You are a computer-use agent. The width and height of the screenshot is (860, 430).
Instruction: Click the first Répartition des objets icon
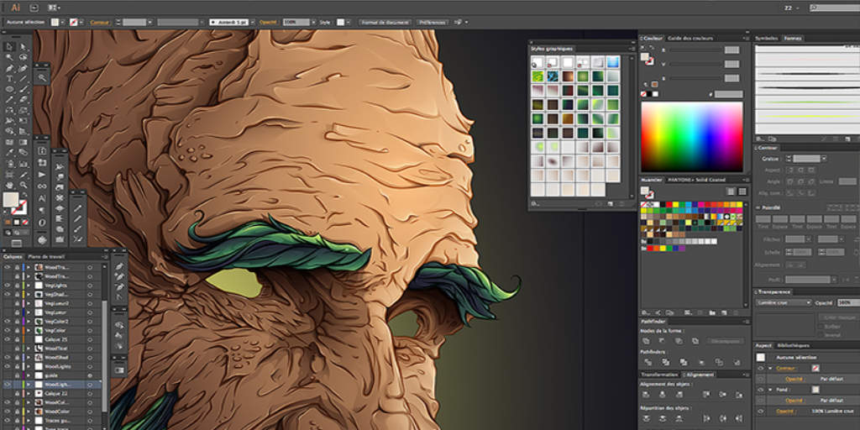pyautogui.click(x=646, y=418)
